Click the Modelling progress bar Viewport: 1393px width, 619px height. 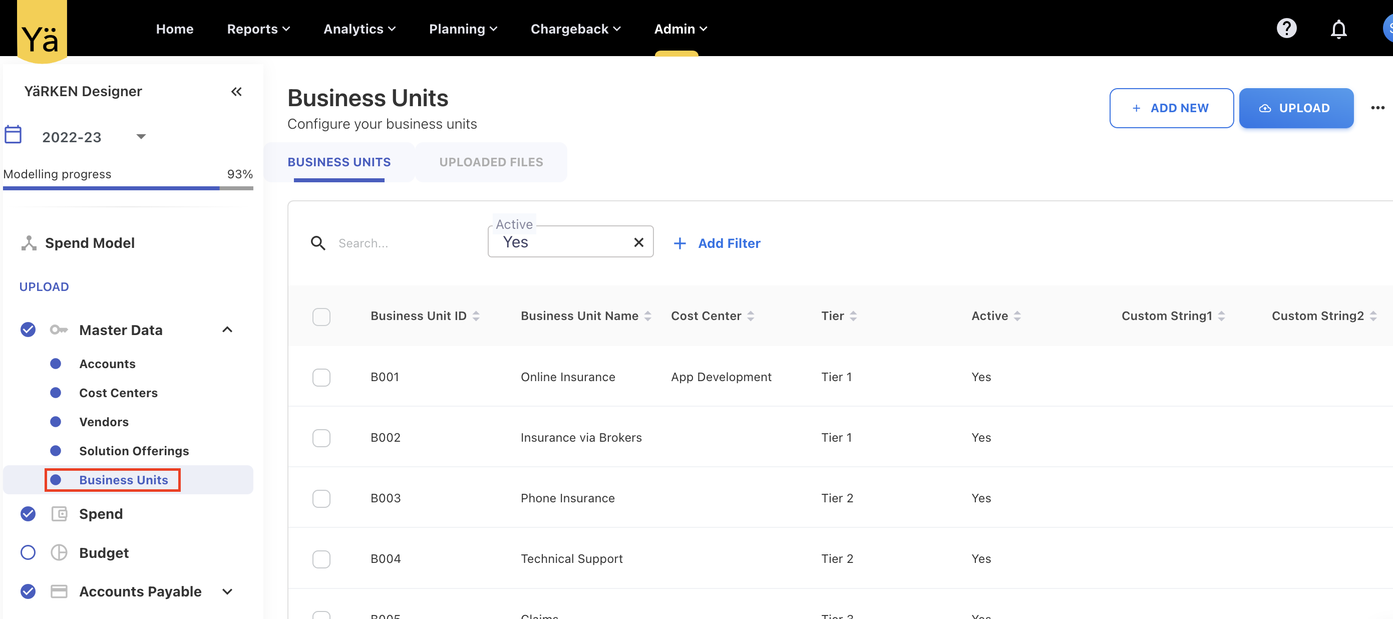(x=128, y=188)
